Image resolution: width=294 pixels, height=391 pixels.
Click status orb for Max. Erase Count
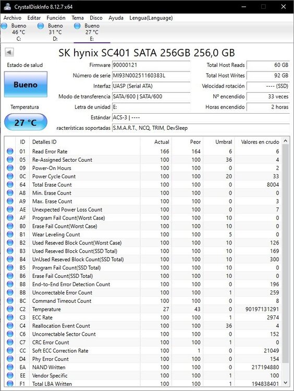pos(10,201)
